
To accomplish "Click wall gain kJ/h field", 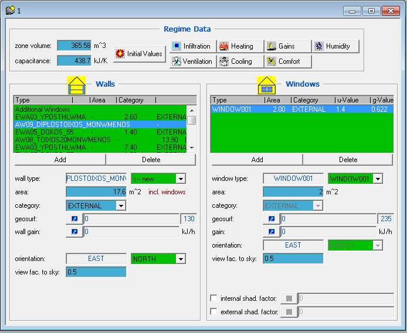I will [x=131, y=232].
